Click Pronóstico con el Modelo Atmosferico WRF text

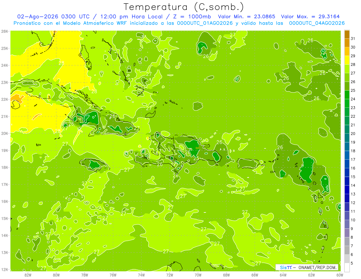70,23
